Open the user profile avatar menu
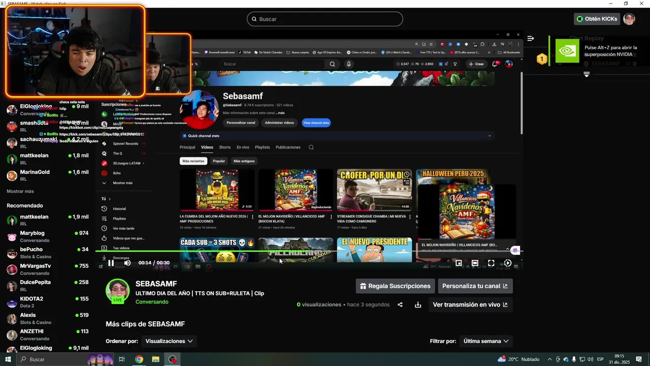Screen dimensions: 650x366 (629, 19)
